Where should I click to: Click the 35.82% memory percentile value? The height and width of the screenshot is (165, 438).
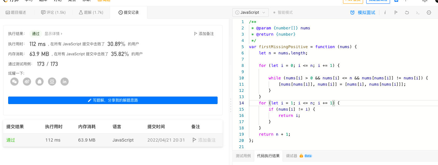pyautogui.click(x=120, y=54)
